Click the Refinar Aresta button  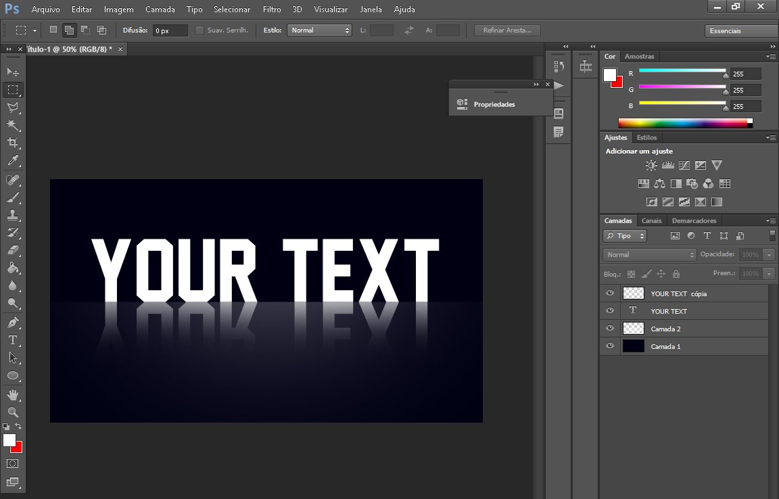coord(506,30)
